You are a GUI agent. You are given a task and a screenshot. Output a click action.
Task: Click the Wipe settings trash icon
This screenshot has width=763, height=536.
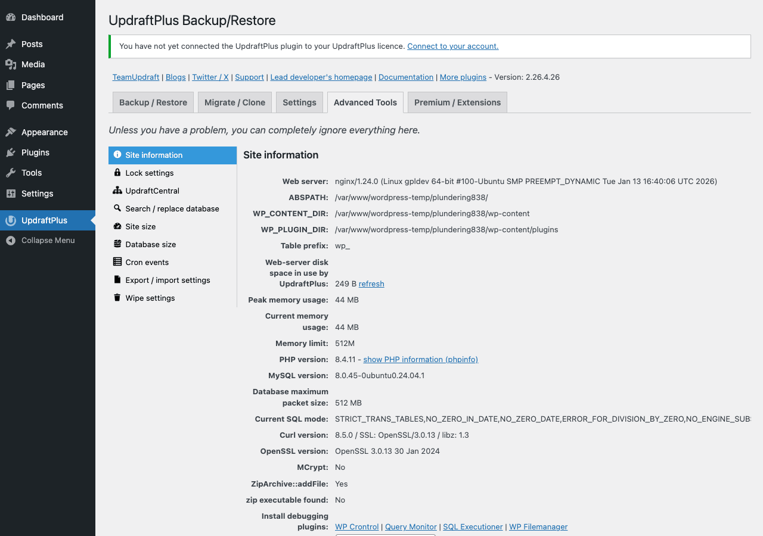(117, 298)
